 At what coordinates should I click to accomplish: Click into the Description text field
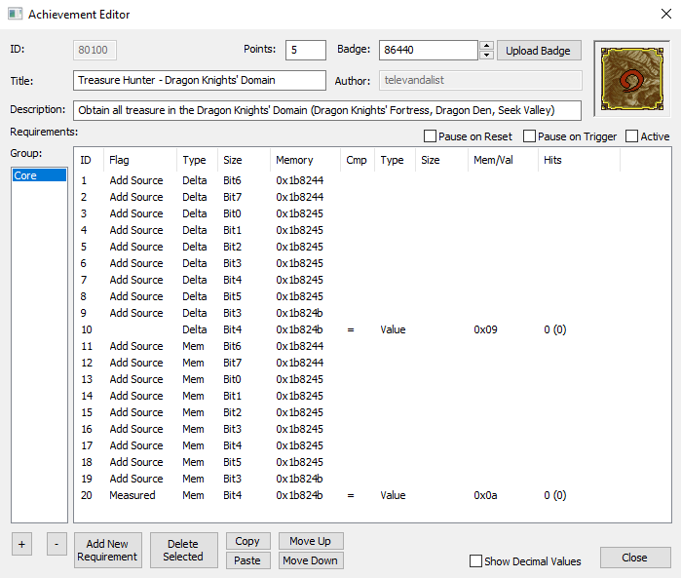(x=327, y=110)
